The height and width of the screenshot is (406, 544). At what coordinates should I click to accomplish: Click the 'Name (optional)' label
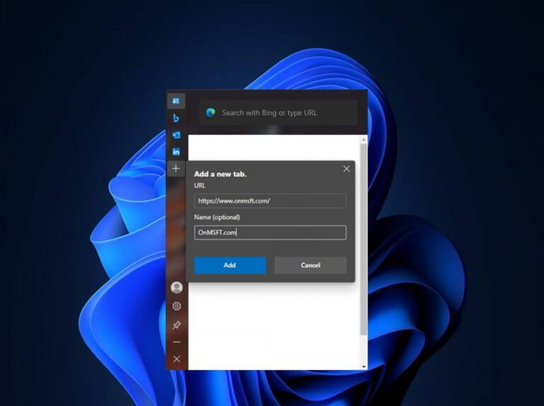(217, 217)
